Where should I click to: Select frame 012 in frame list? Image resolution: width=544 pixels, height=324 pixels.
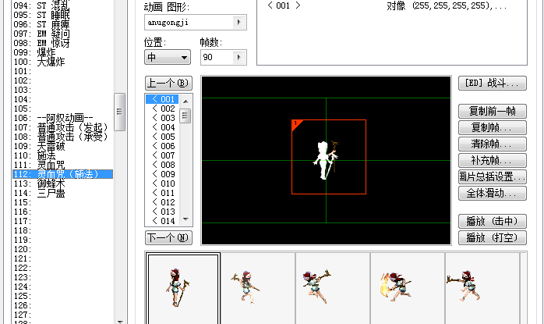point(162,202)
